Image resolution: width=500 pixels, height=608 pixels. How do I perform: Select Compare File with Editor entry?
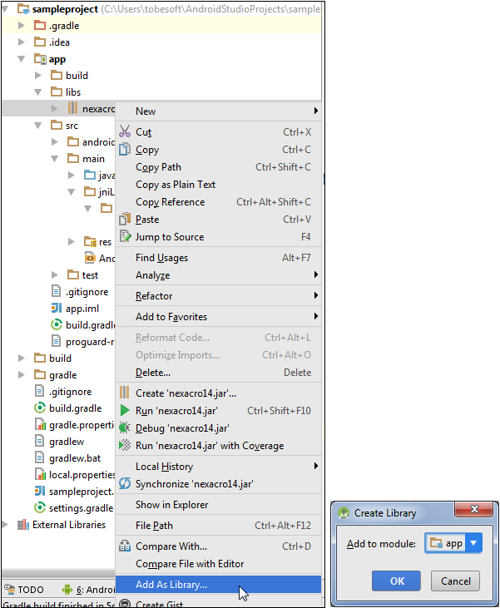tap(218, 563)
